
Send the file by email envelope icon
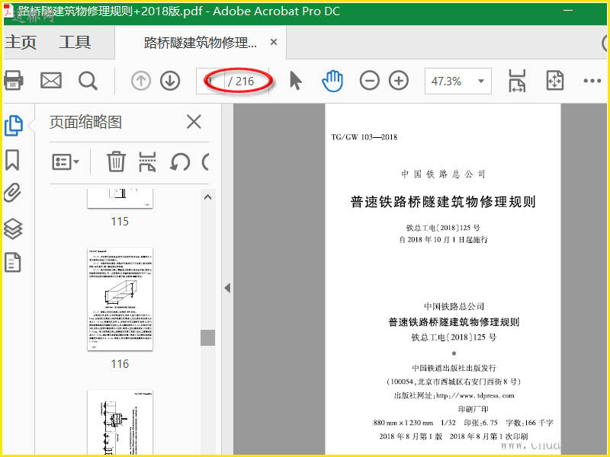pyautogui.click(x=51, y=81)
